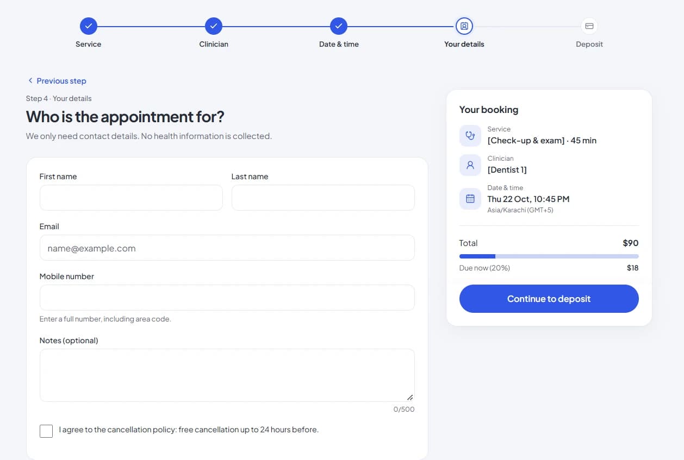Image resolution: width=684 pixels, height=460 pixels.
Task: Click the Service step checkmark icon
Action: [89, 26]
